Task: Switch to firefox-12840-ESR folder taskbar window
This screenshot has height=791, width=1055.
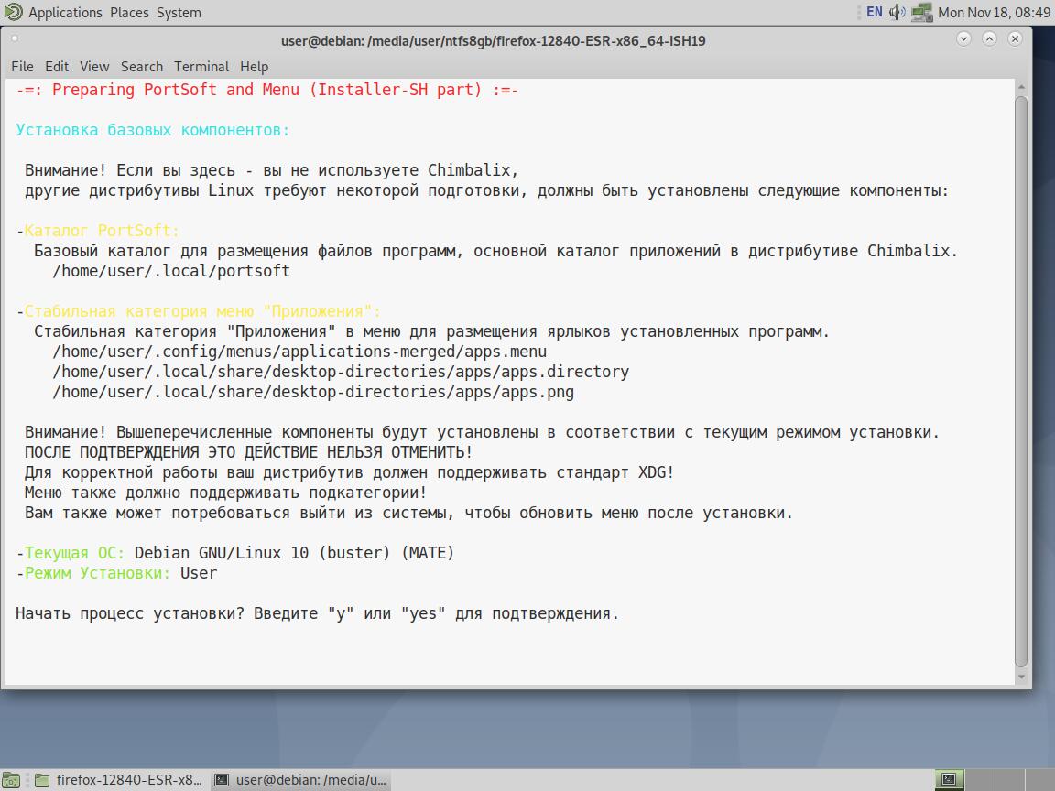Action: click(x=118, y=780)
